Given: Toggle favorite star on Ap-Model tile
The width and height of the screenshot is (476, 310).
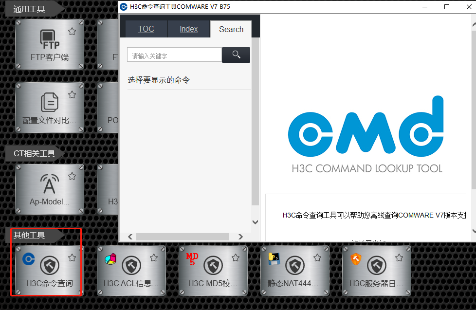Looking at the screenshot, I should tap(72, 176).
